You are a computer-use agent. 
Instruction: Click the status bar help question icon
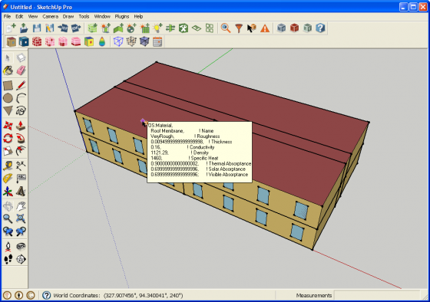(x=46, y=295)
